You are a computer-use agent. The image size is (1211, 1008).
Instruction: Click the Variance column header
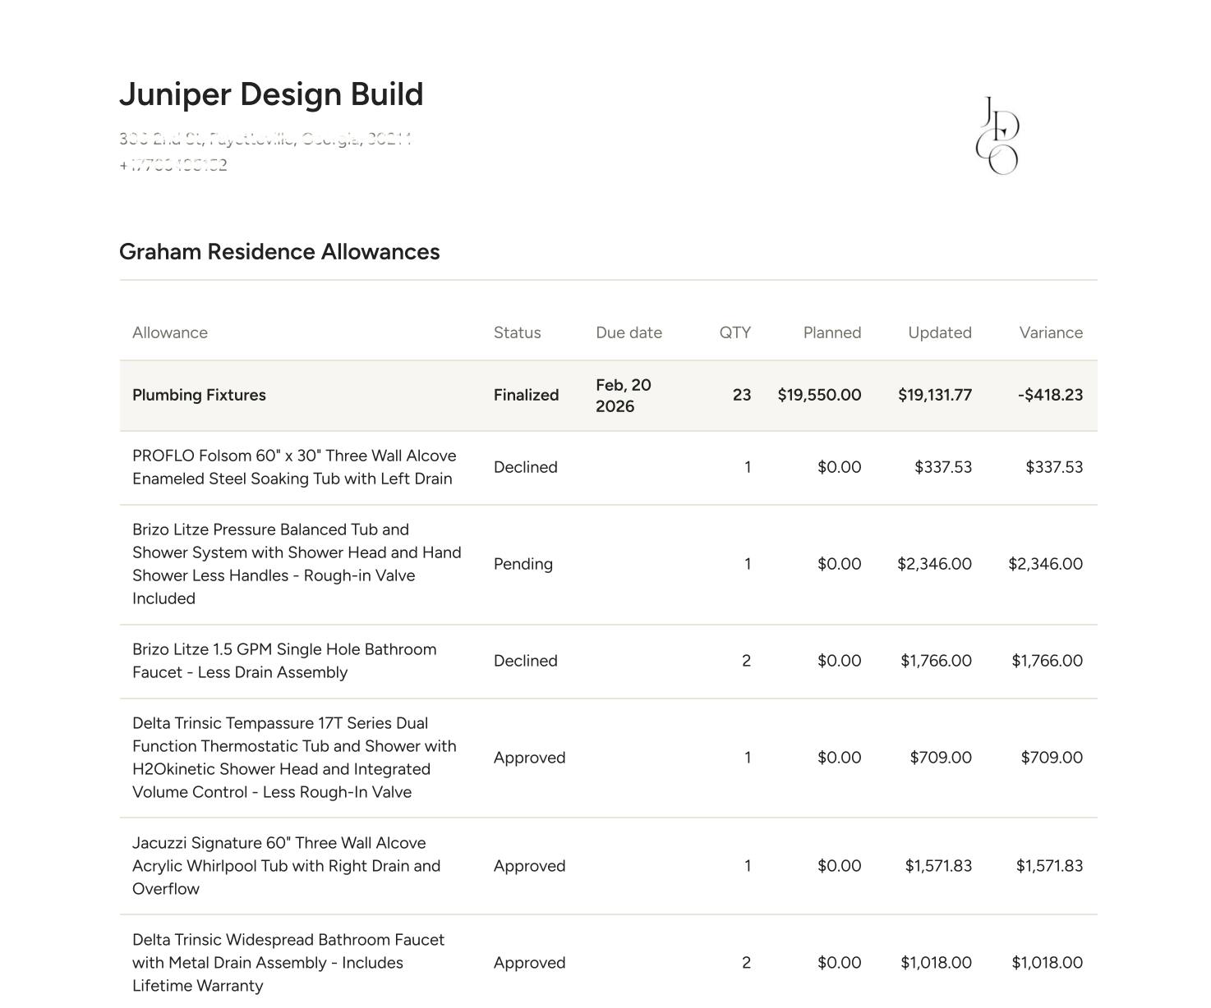pyautogui.click(x=1051, y=332)
